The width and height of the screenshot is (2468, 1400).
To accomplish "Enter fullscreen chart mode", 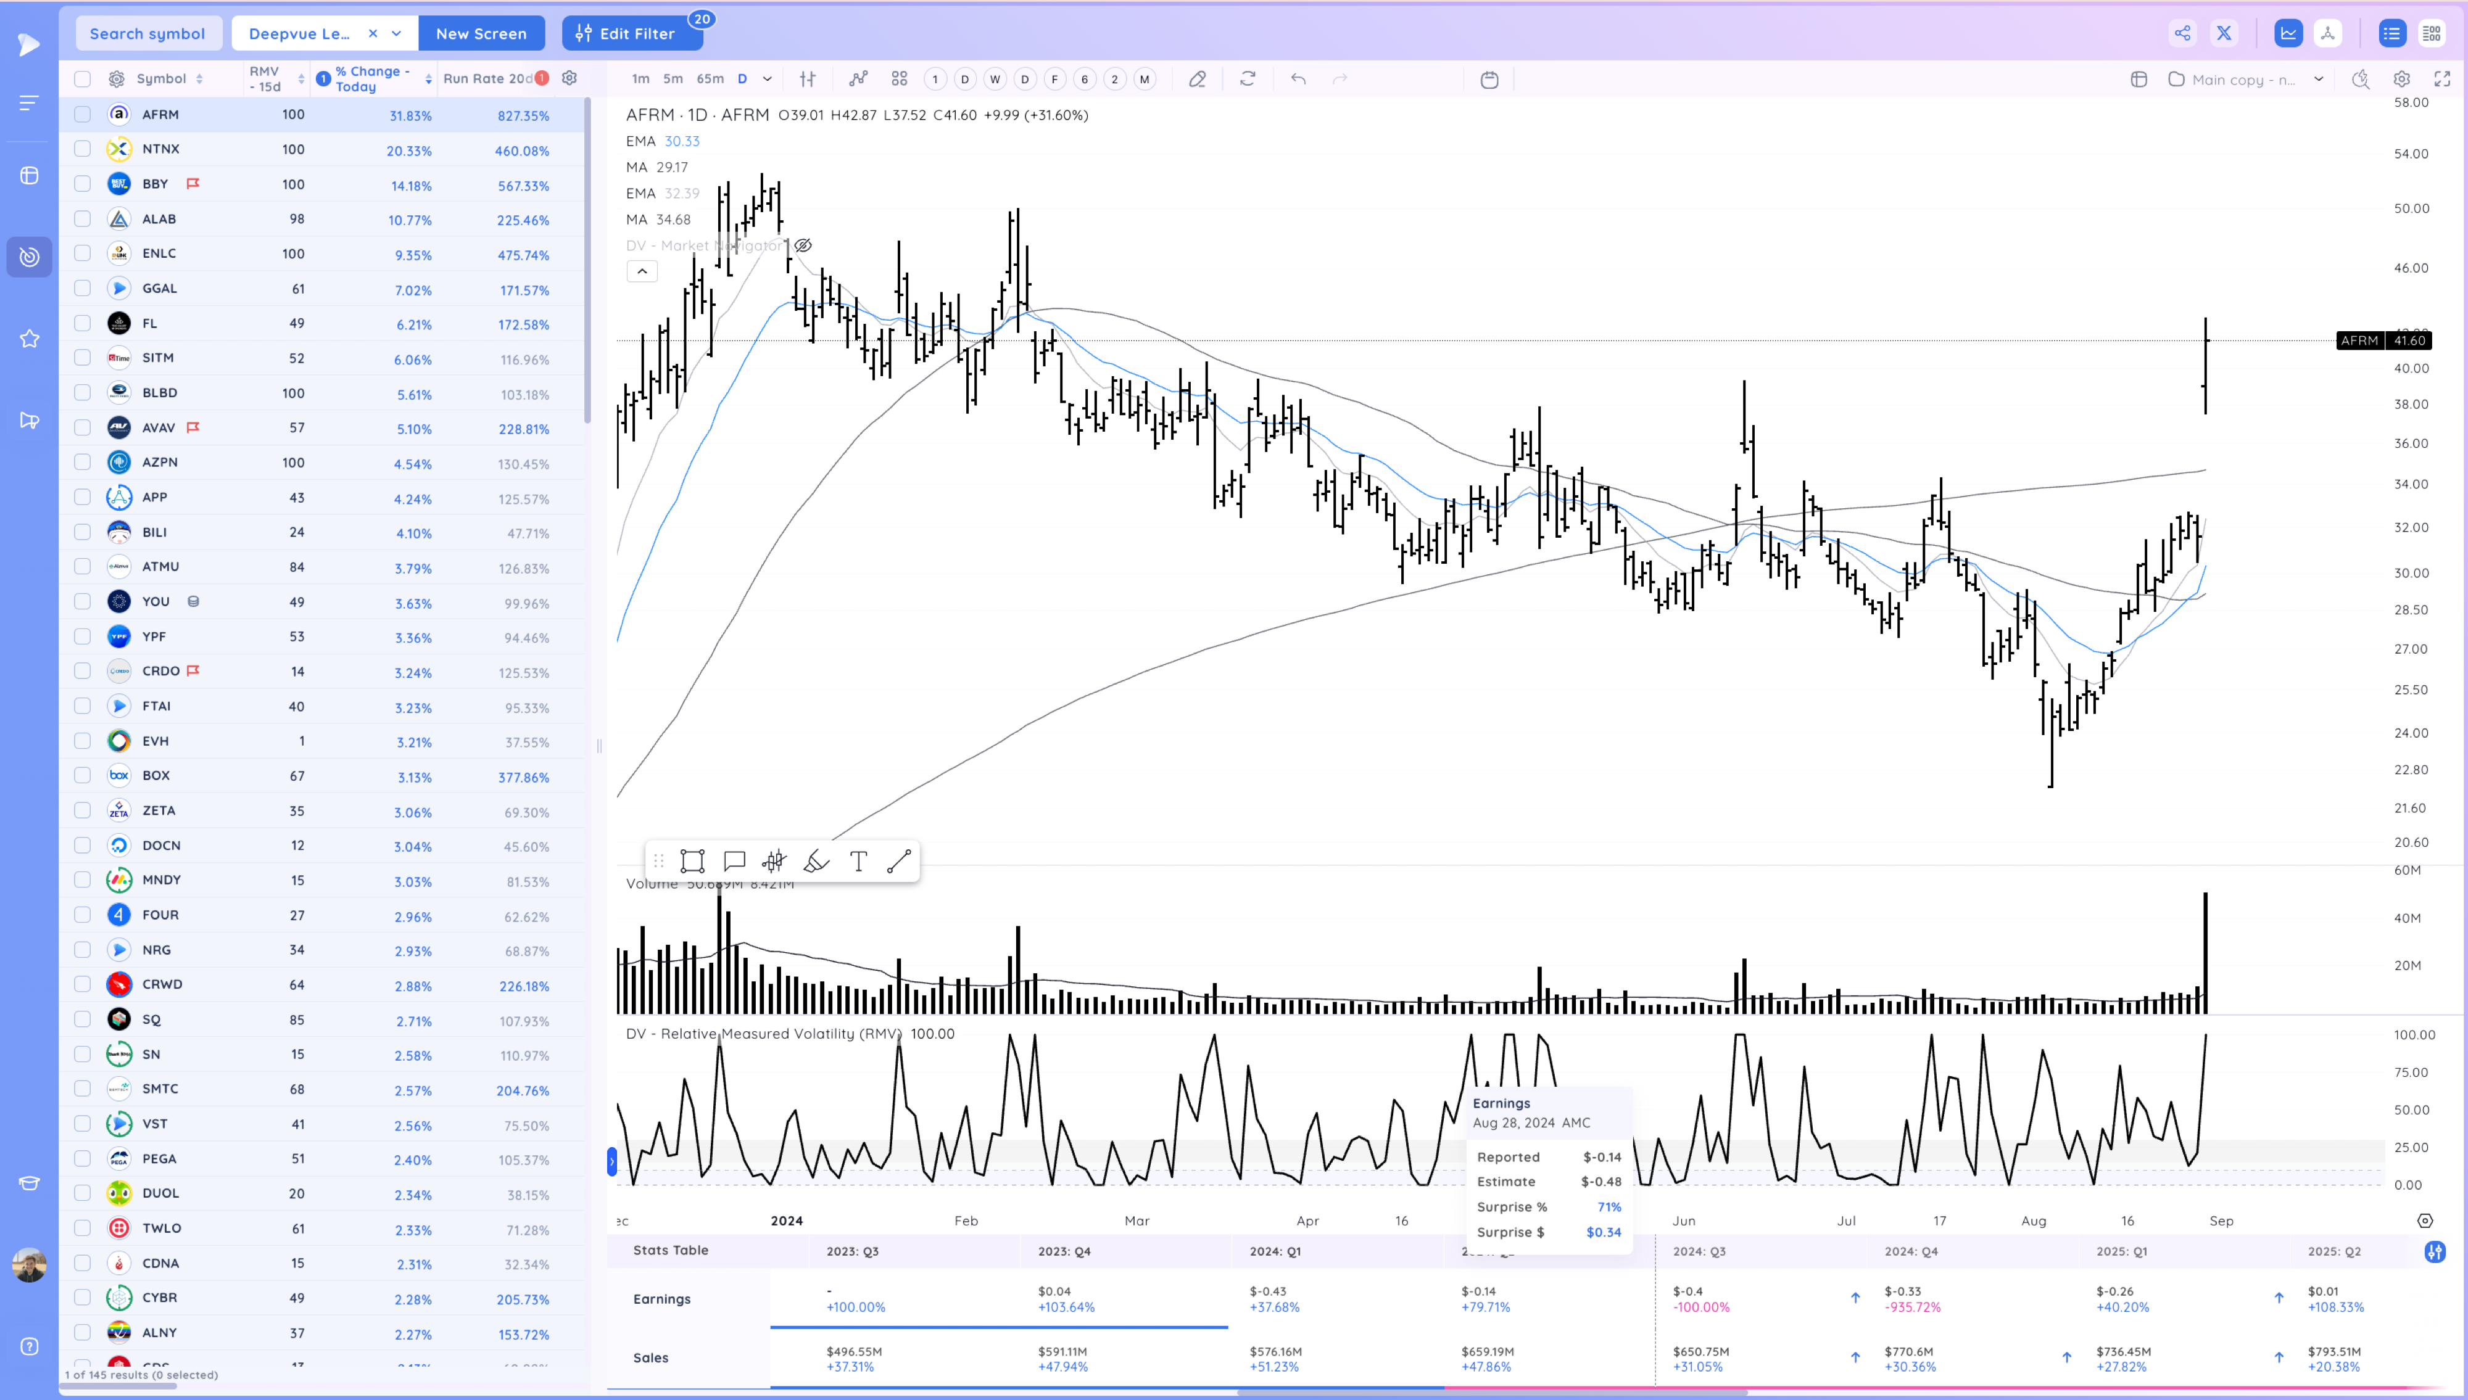I will (2442, 79).
